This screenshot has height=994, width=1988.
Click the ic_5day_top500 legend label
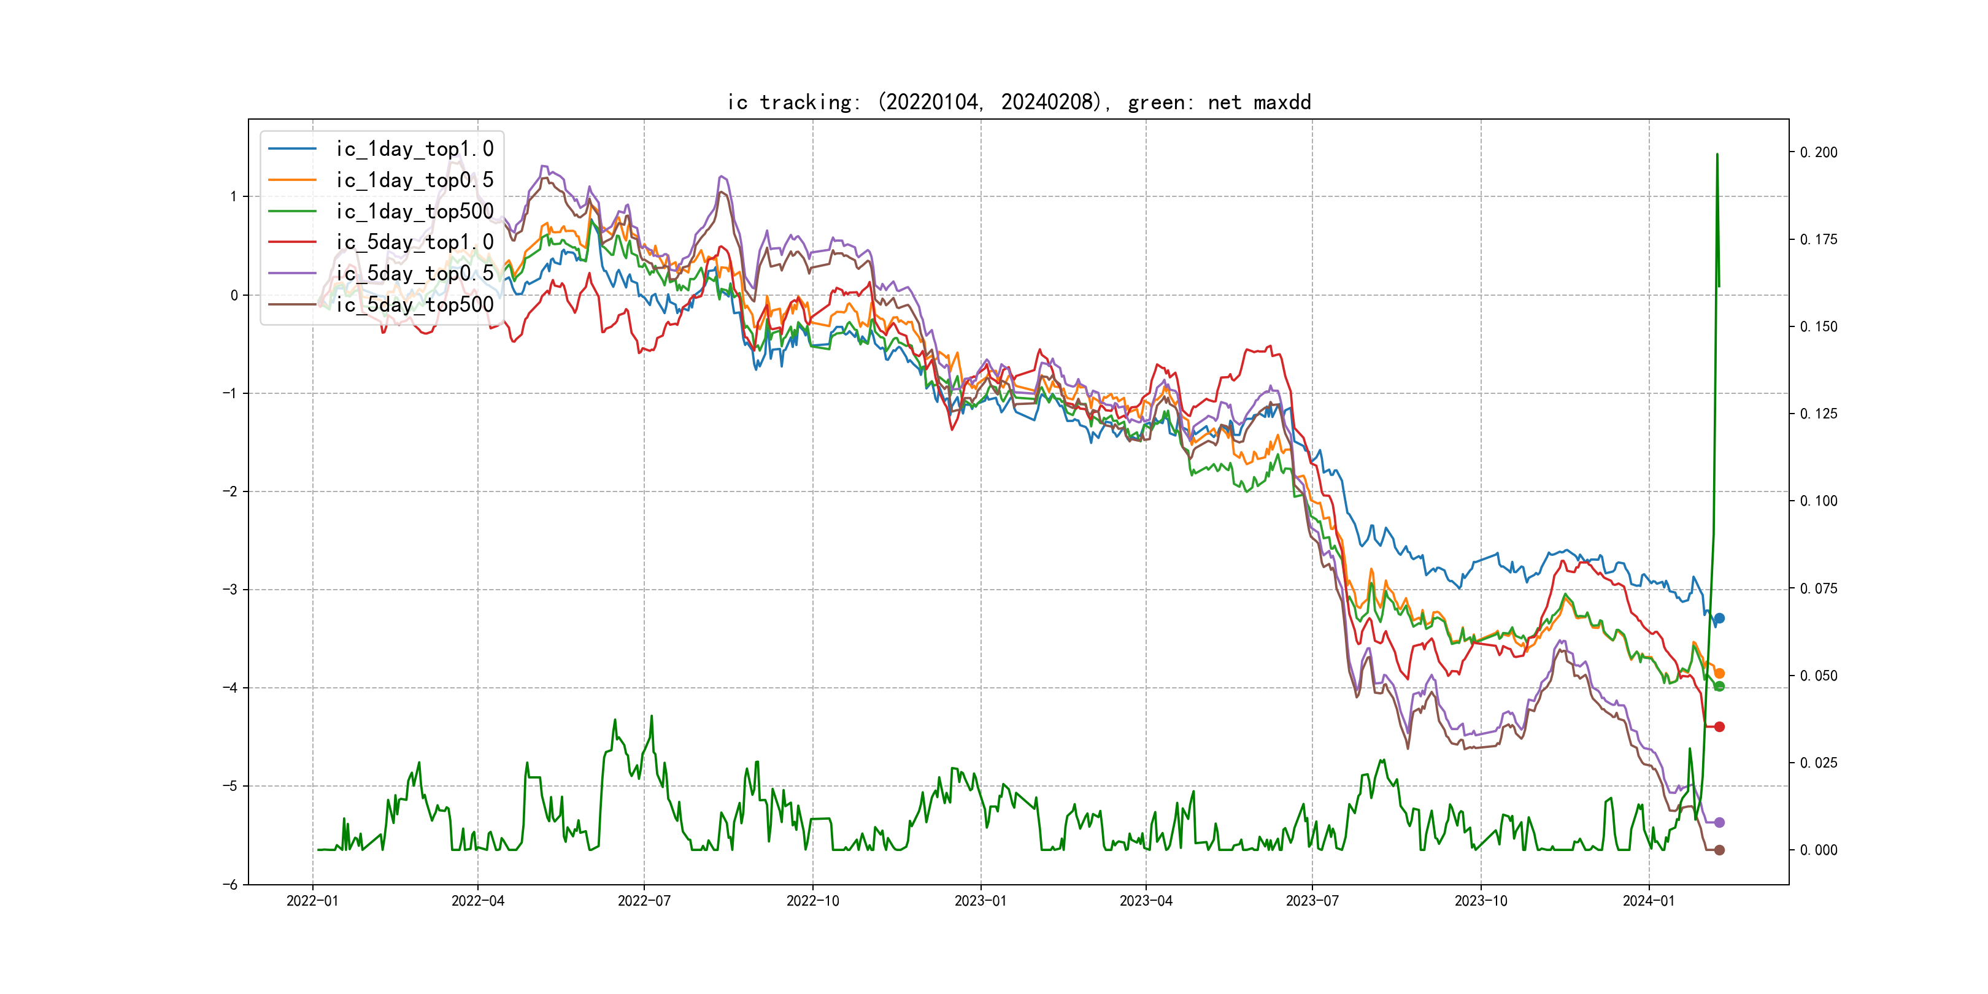[x=414, y=305]
